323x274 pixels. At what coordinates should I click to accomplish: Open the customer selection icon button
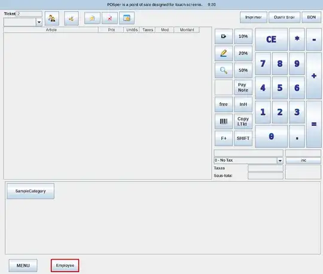click(x=52, y=19)
